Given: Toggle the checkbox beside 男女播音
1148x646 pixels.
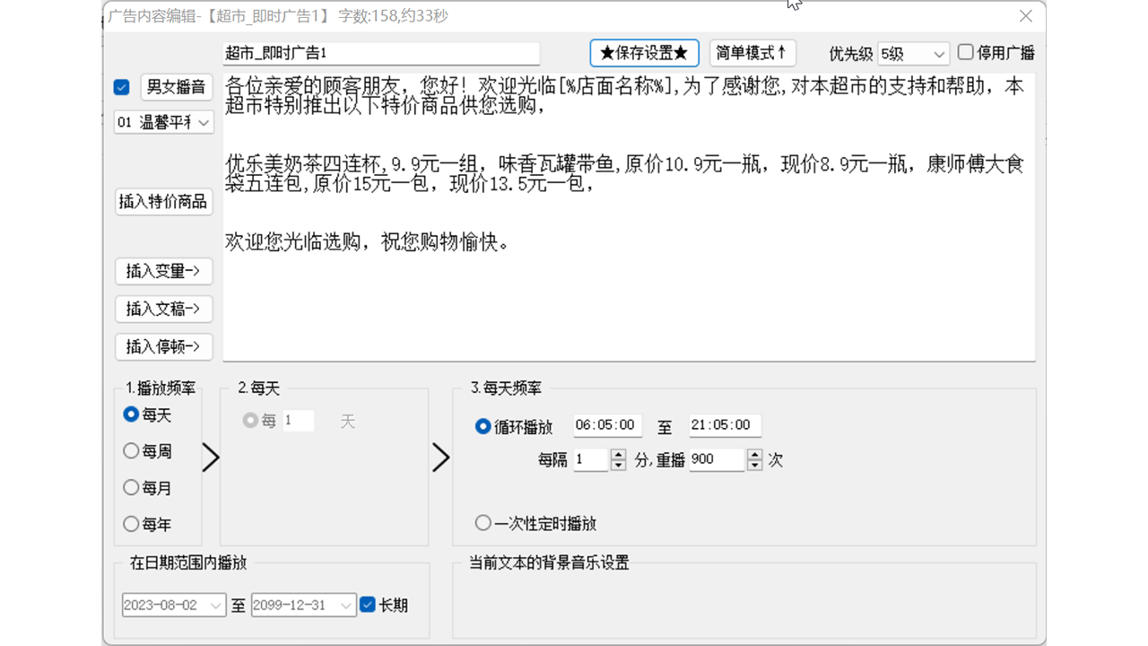Looking at the screenshot, I should pos(121,87).
